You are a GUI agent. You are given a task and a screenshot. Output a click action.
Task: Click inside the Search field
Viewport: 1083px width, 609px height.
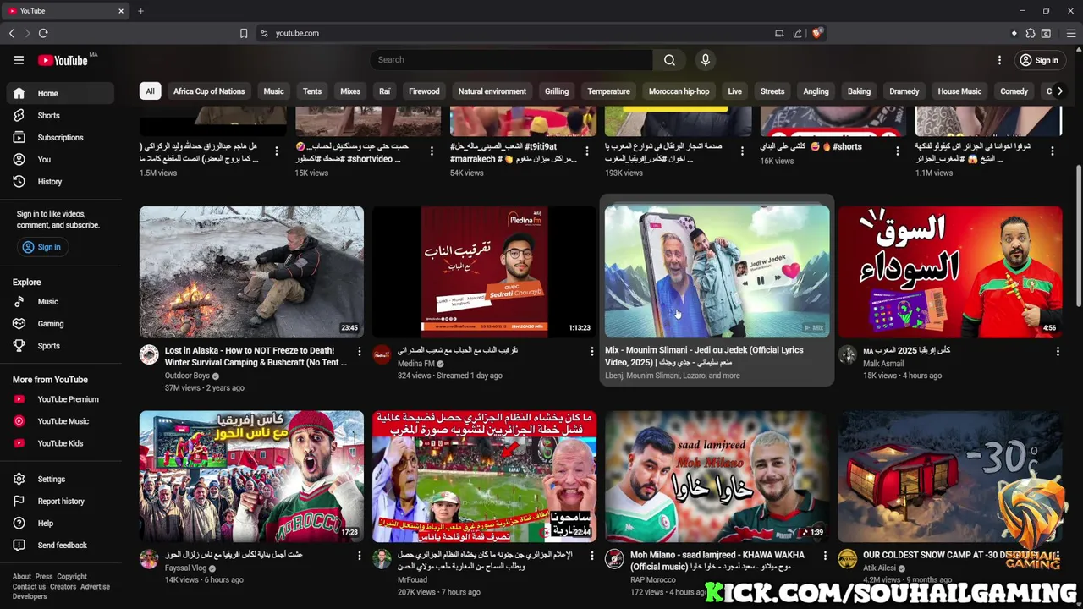coord(511,60)
